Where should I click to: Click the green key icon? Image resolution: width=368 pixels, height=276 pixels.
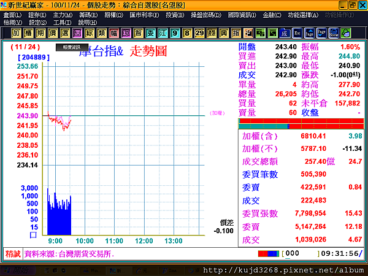[x=346, y=33]
